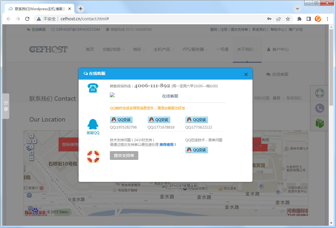Click the map zoom in plus button
This screenshot has width=336, height=228.
(32, 153)
